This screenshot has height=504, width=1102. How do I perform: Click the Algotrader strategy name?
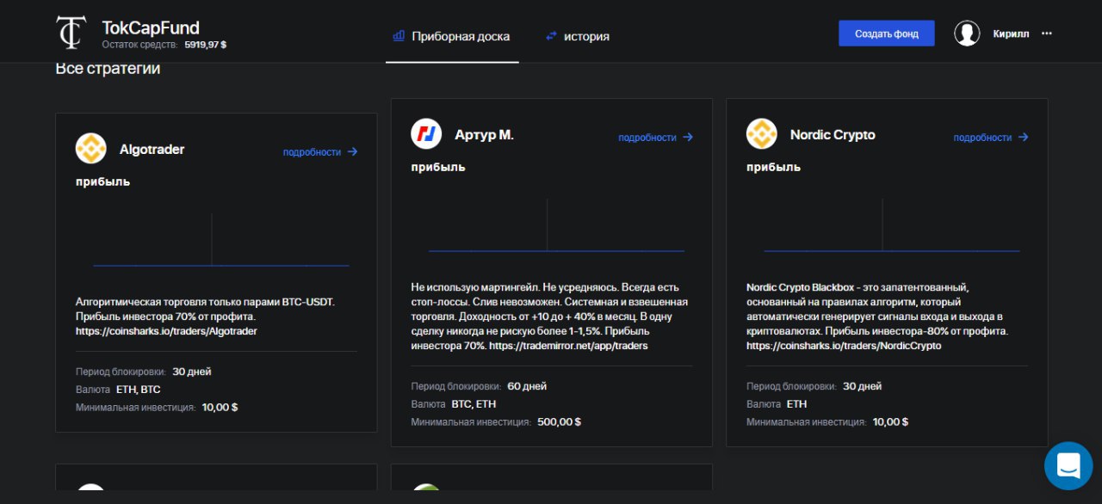152,150
